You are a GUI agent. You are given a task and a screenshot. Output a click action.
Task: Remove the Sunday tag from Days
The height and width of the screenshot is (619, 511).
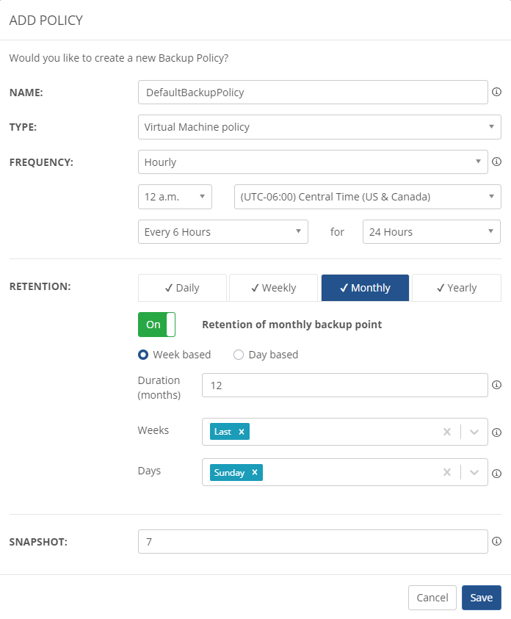[255, 472]
